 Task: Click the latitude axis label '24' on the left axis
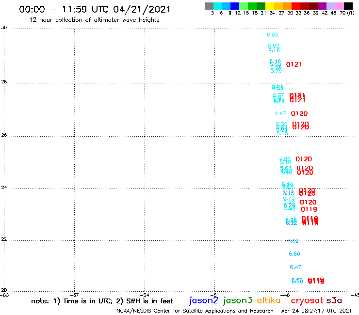point(4,188)
